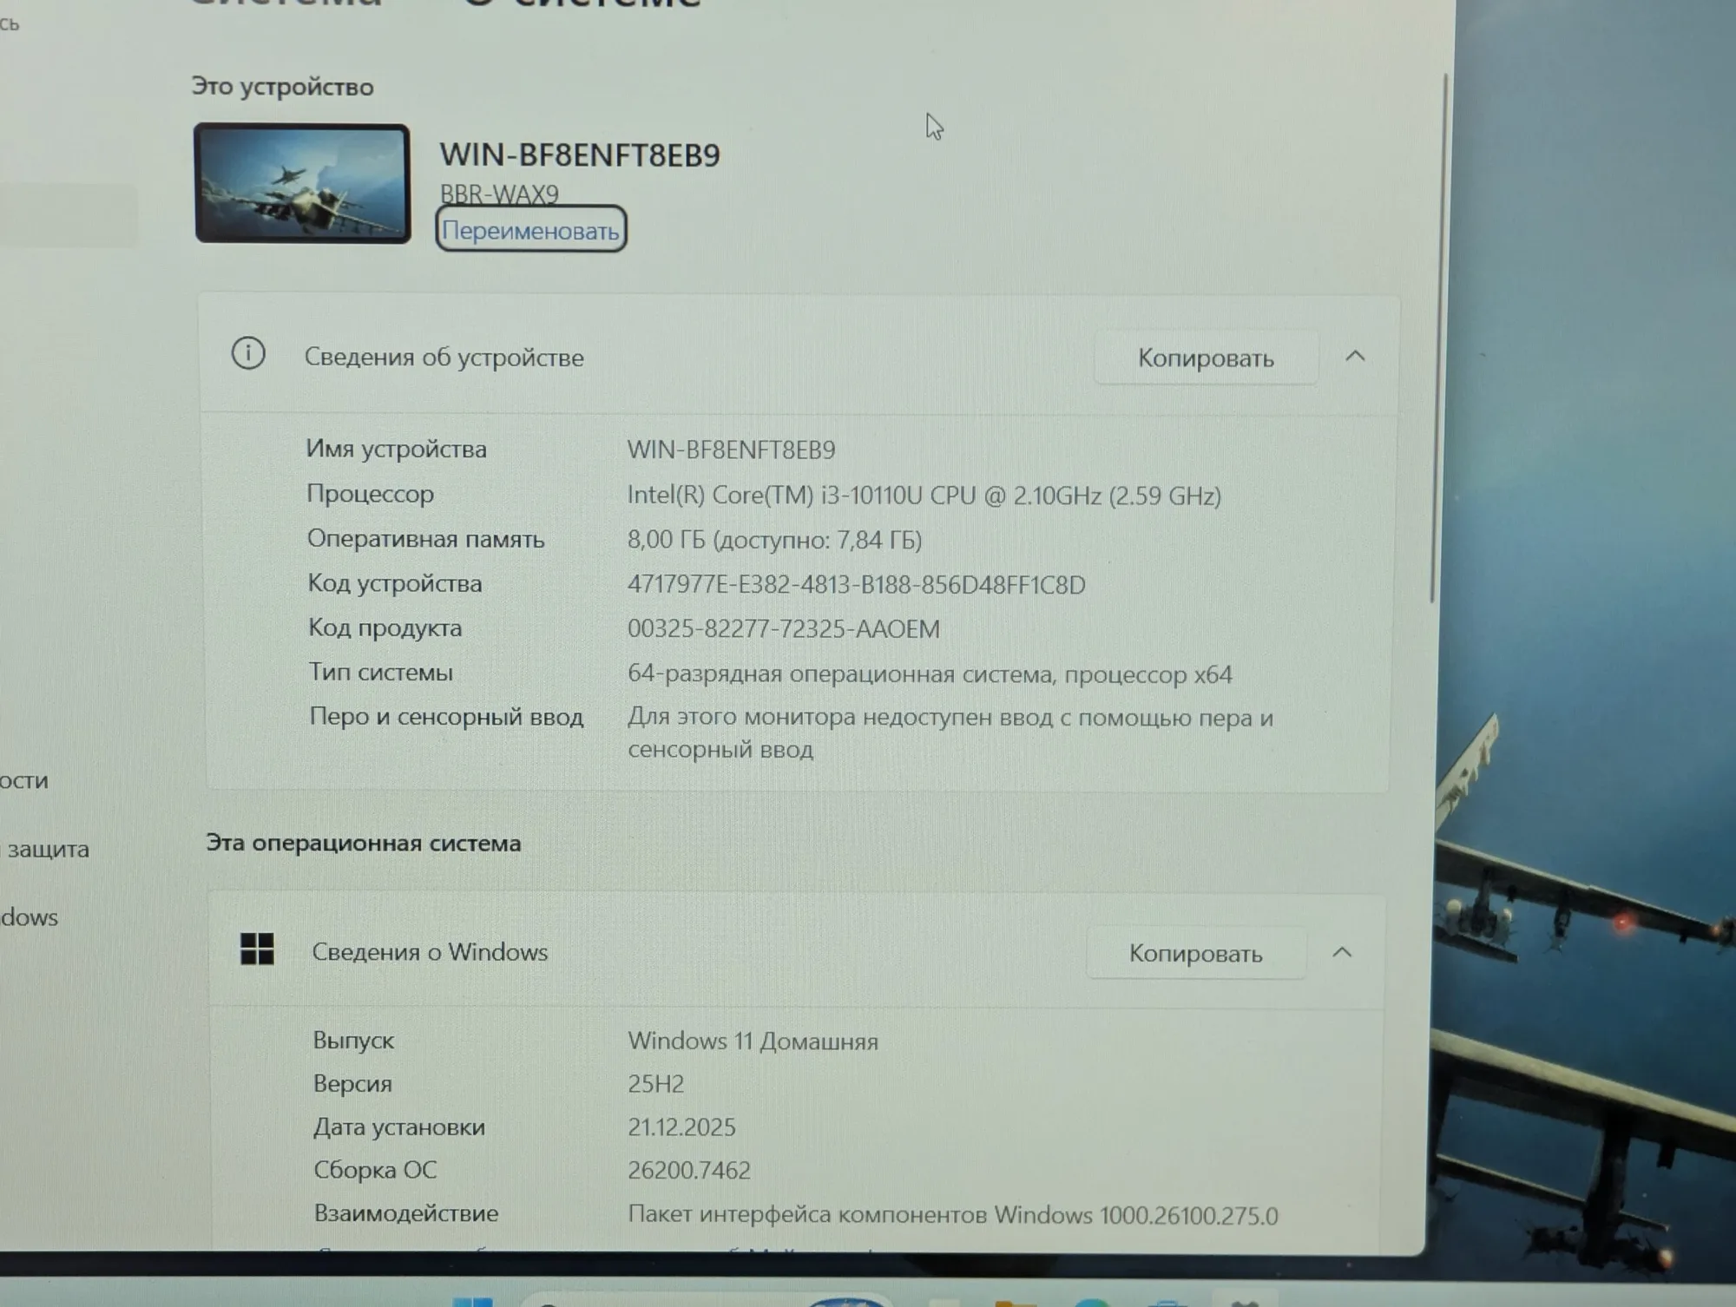The image size is (1736, 1307).
Task: Click the Дата установки label
Action: (x=399, y=1126)
